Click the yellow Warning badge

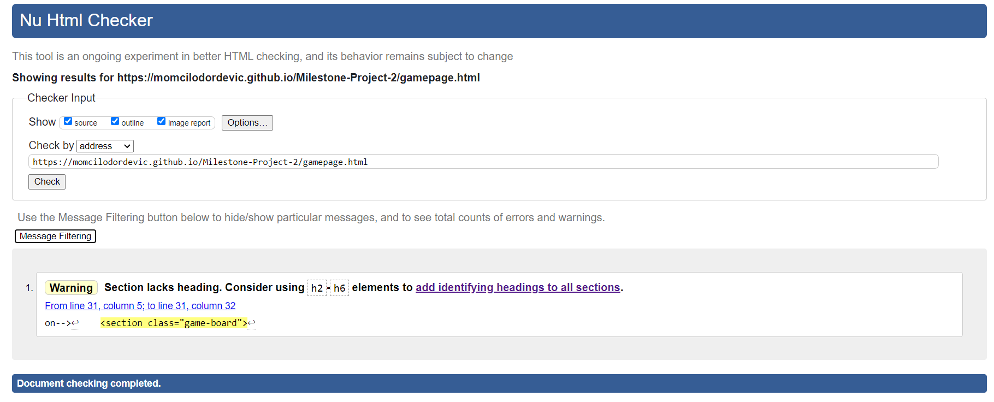[x=71, y=288]
